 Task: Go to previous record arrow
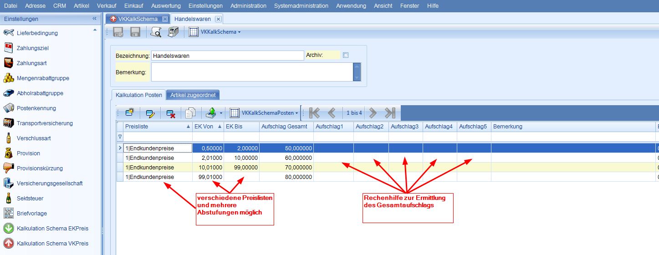332,112
